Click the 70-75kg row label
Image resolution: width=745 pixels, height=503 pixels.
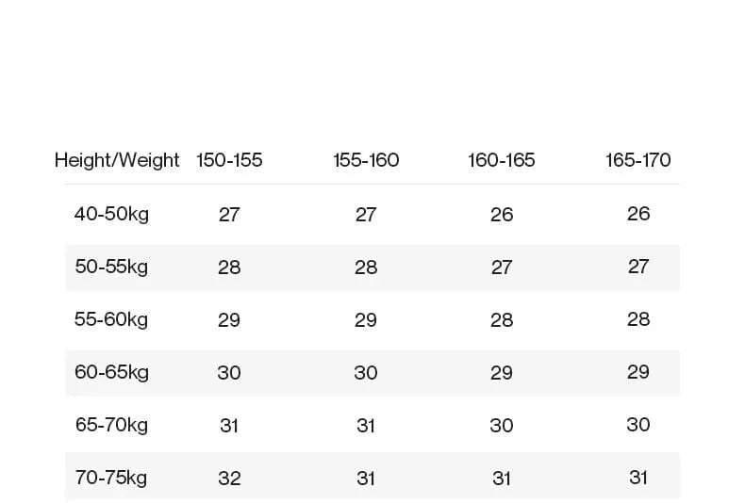pyautogui.click(x=111, y=478)
